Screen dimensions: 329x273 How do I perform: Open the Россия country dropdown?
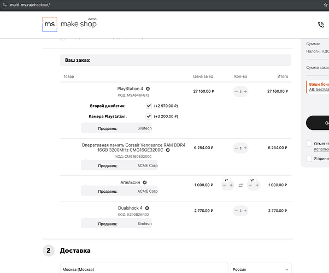pyautogui.click(x=261, y=269)
